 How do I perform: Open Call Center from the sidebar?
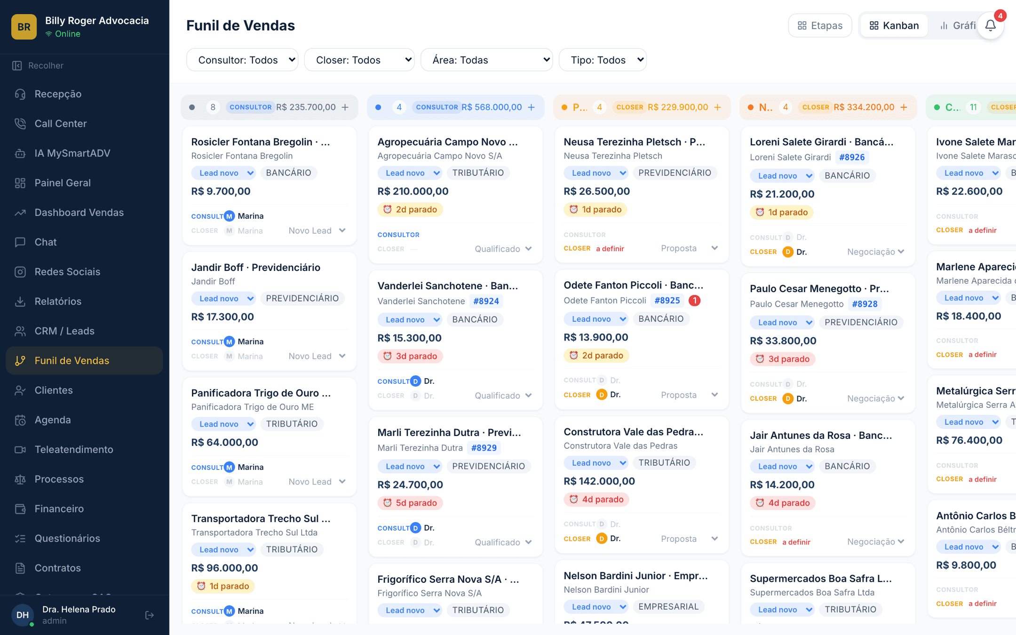(x=85, y=124)
